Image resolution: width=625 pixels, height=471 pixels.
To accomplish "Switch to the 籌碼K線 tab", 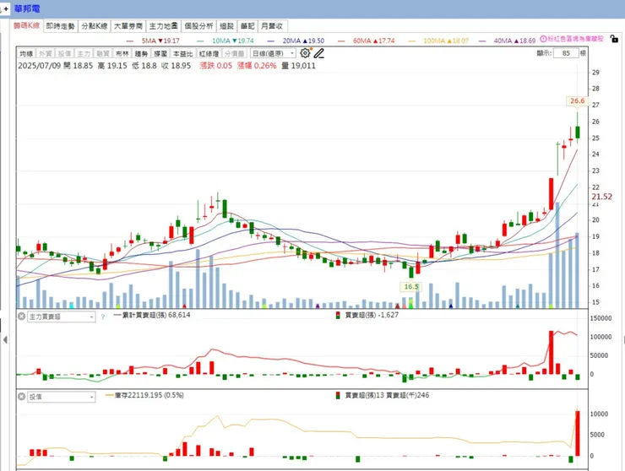I will point(27,26).
